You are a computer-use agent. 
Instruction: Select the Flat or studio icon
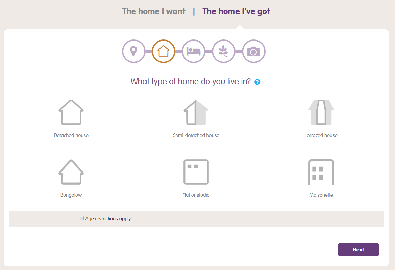pos(196,172)
